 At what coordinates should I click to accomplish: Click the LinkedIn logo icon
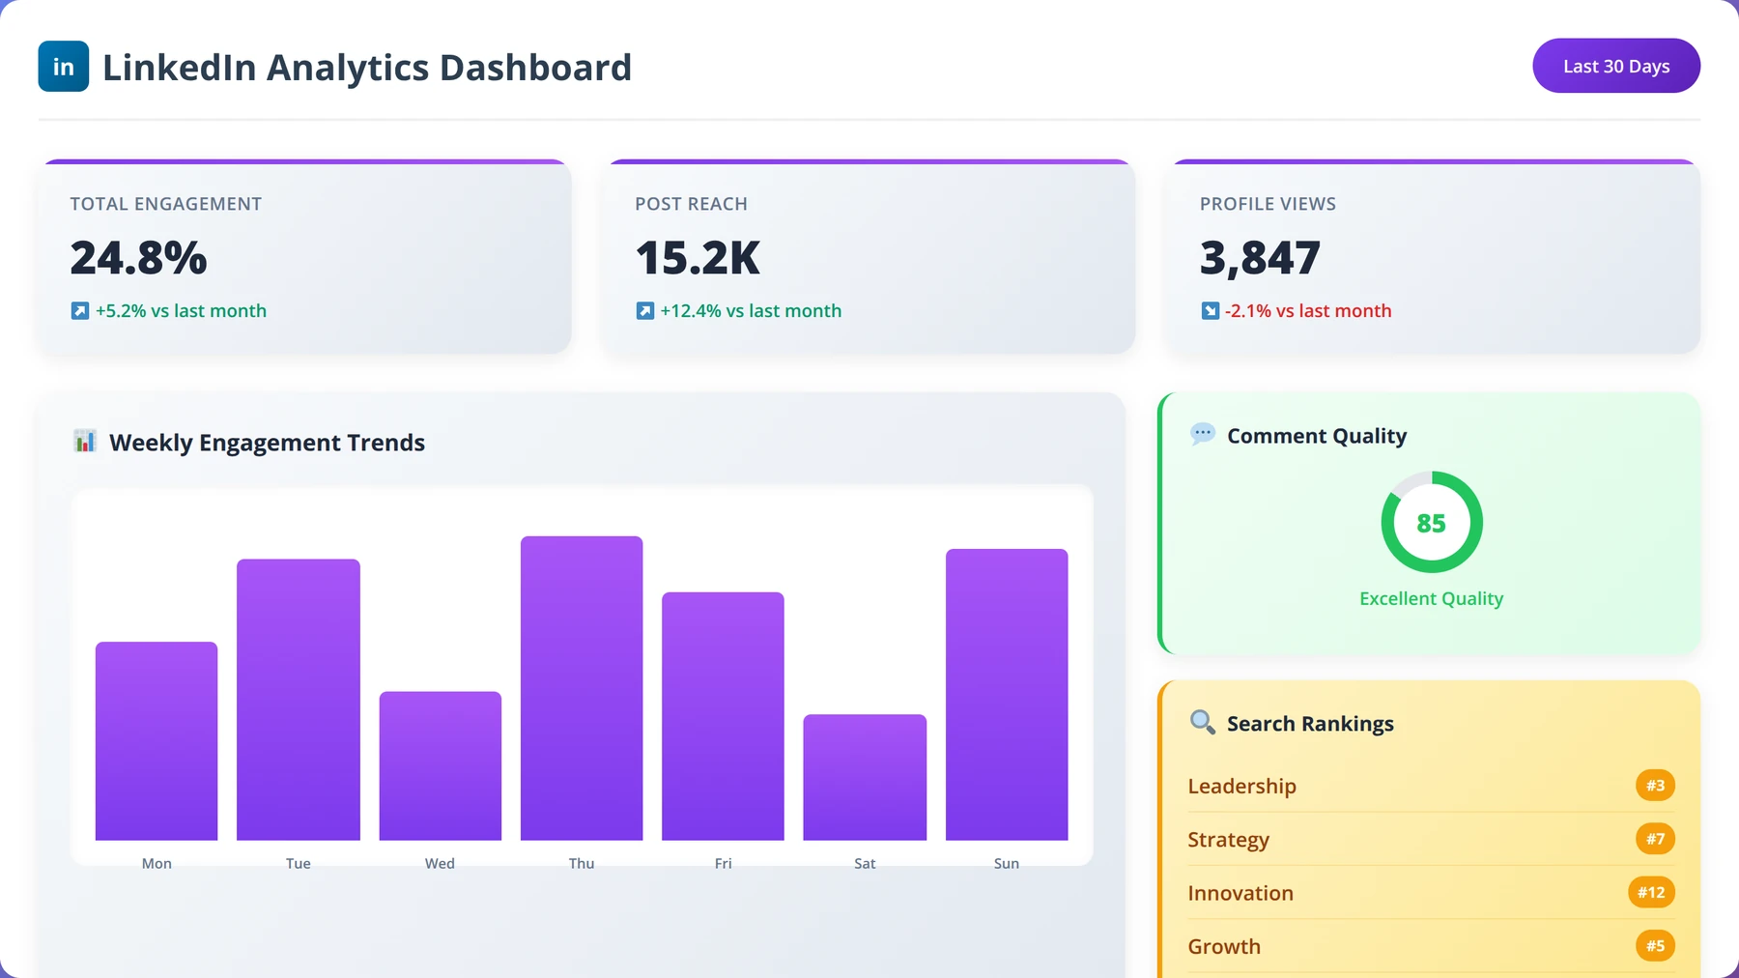[x=64, y=67]
